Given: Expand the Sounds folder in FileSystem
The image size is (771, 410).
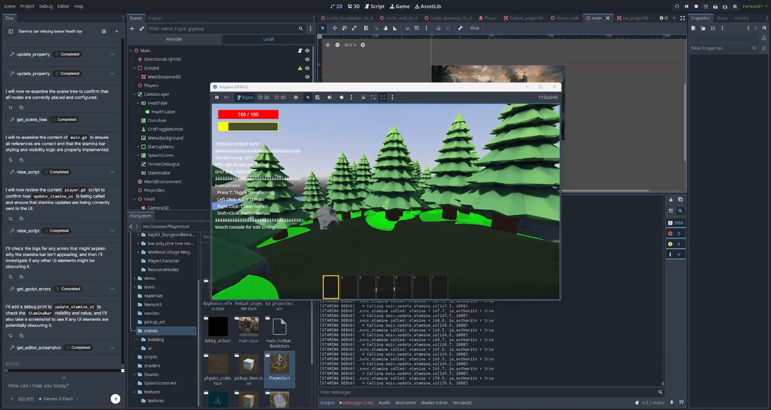Looking at the screenshot, I should (135, 374).
